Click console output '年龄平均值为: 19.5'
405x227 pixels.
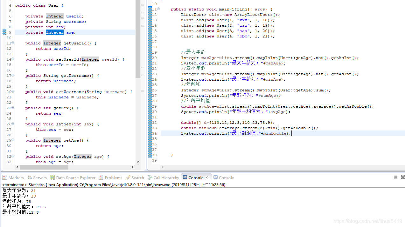pyautogui.click(x=24, y=207)
